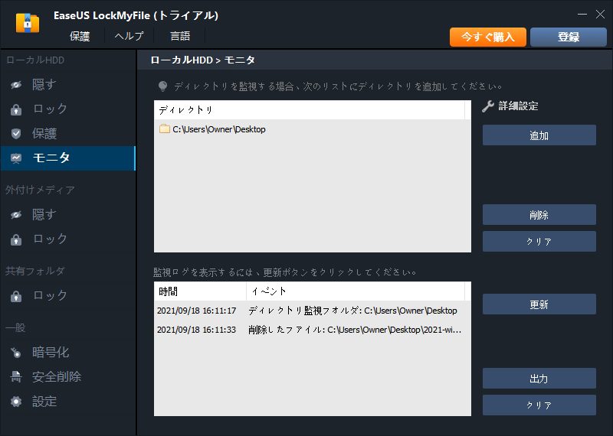
Task: Open the 保護 menu in top bar
Action: tap(80, 36)
